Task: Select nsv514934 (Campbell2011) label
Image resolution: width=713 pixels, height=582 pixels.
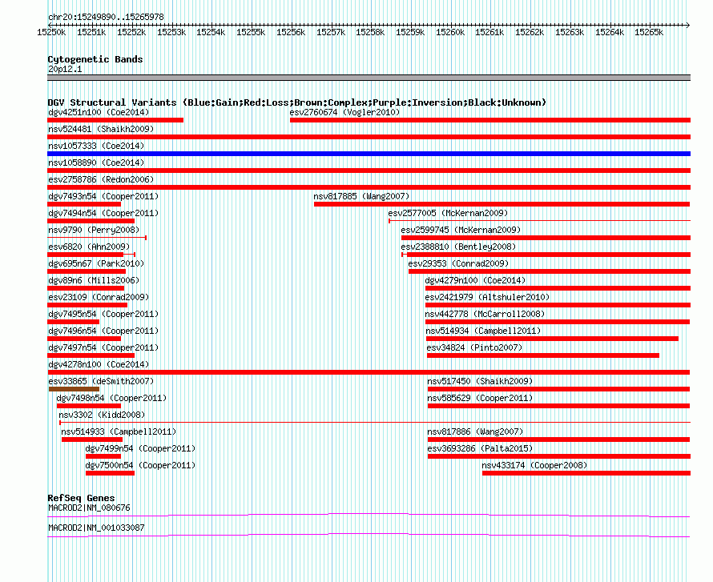Action: click(x=483, y=331)
